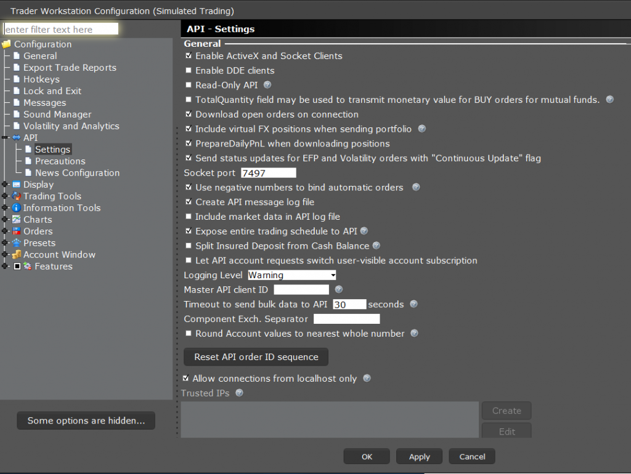Viewport: 631px width, 474px height.
Task: Click the bulk data timeout seconds field
Action: coord(350,304)
